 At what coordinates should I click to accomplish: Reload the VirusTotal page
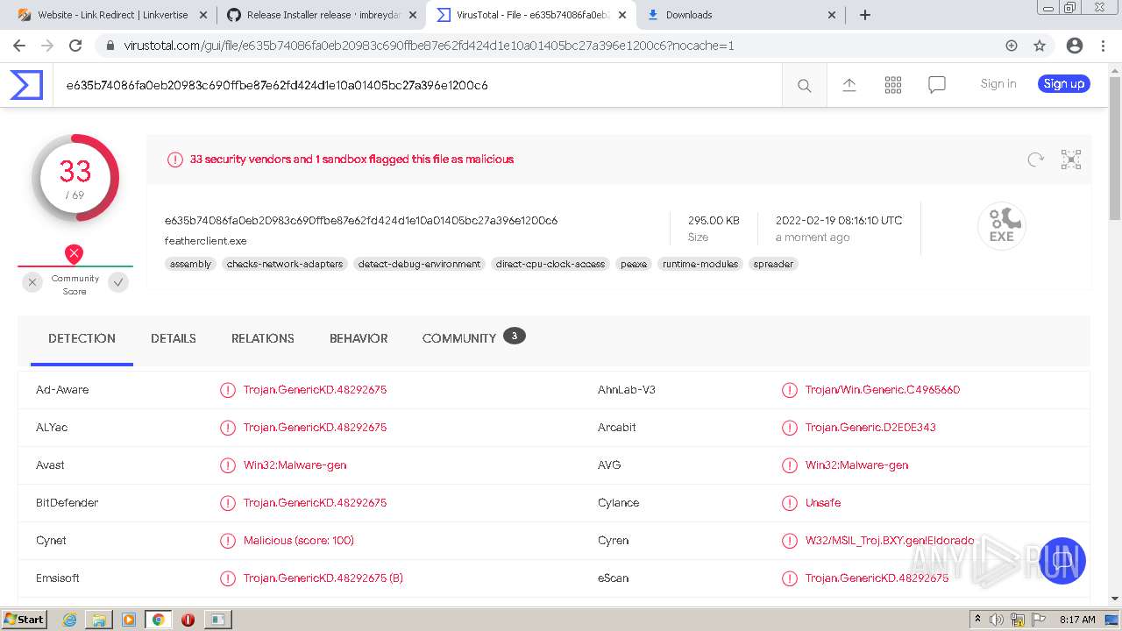pyautogui.click(x=75, y=46)
